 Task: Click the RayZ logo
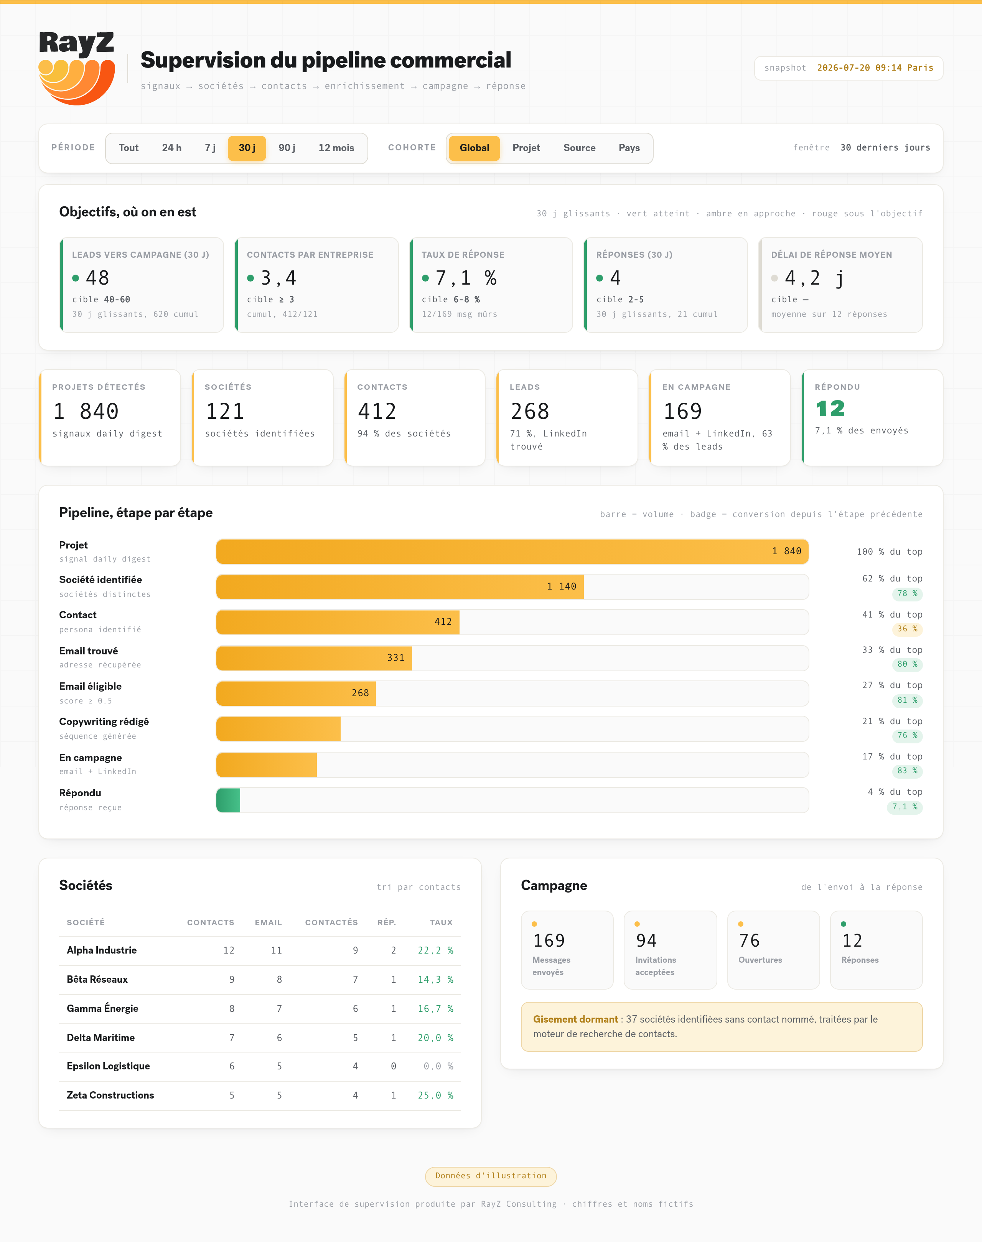click(x=77, y=68)
